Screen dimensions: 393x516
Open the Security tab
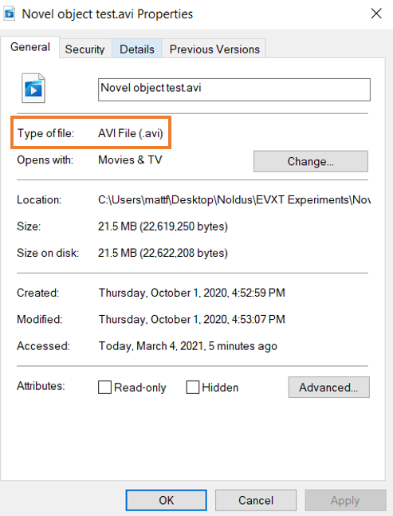(x=84, y=49)
